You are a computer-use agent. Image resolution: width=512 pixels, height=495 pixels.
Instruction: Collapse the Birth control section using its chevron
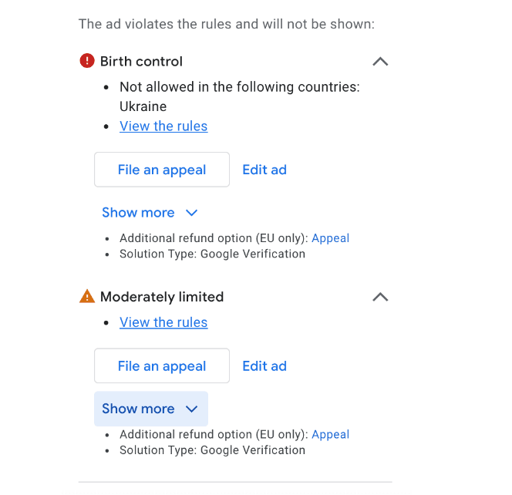click(x=380, y=62)
